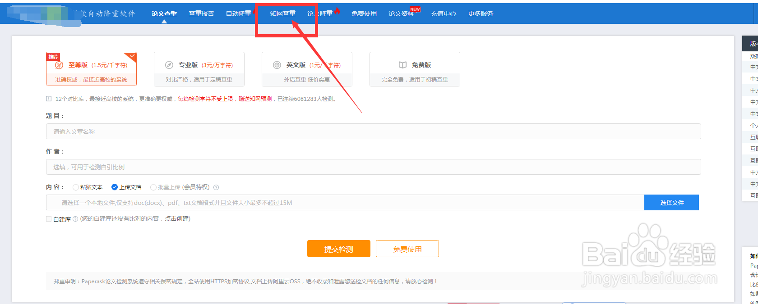
Task: Submit with the 提交检测 button
Action: pyautogui.click(x=339, y=249)
